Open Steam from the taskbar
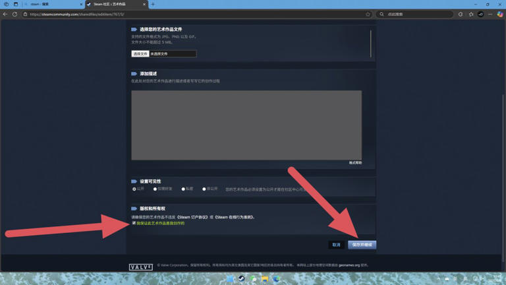 tap(241, 278)
